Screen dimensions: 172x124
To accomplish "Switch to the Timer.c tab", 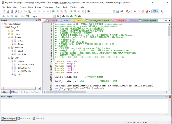I will 78,21.
